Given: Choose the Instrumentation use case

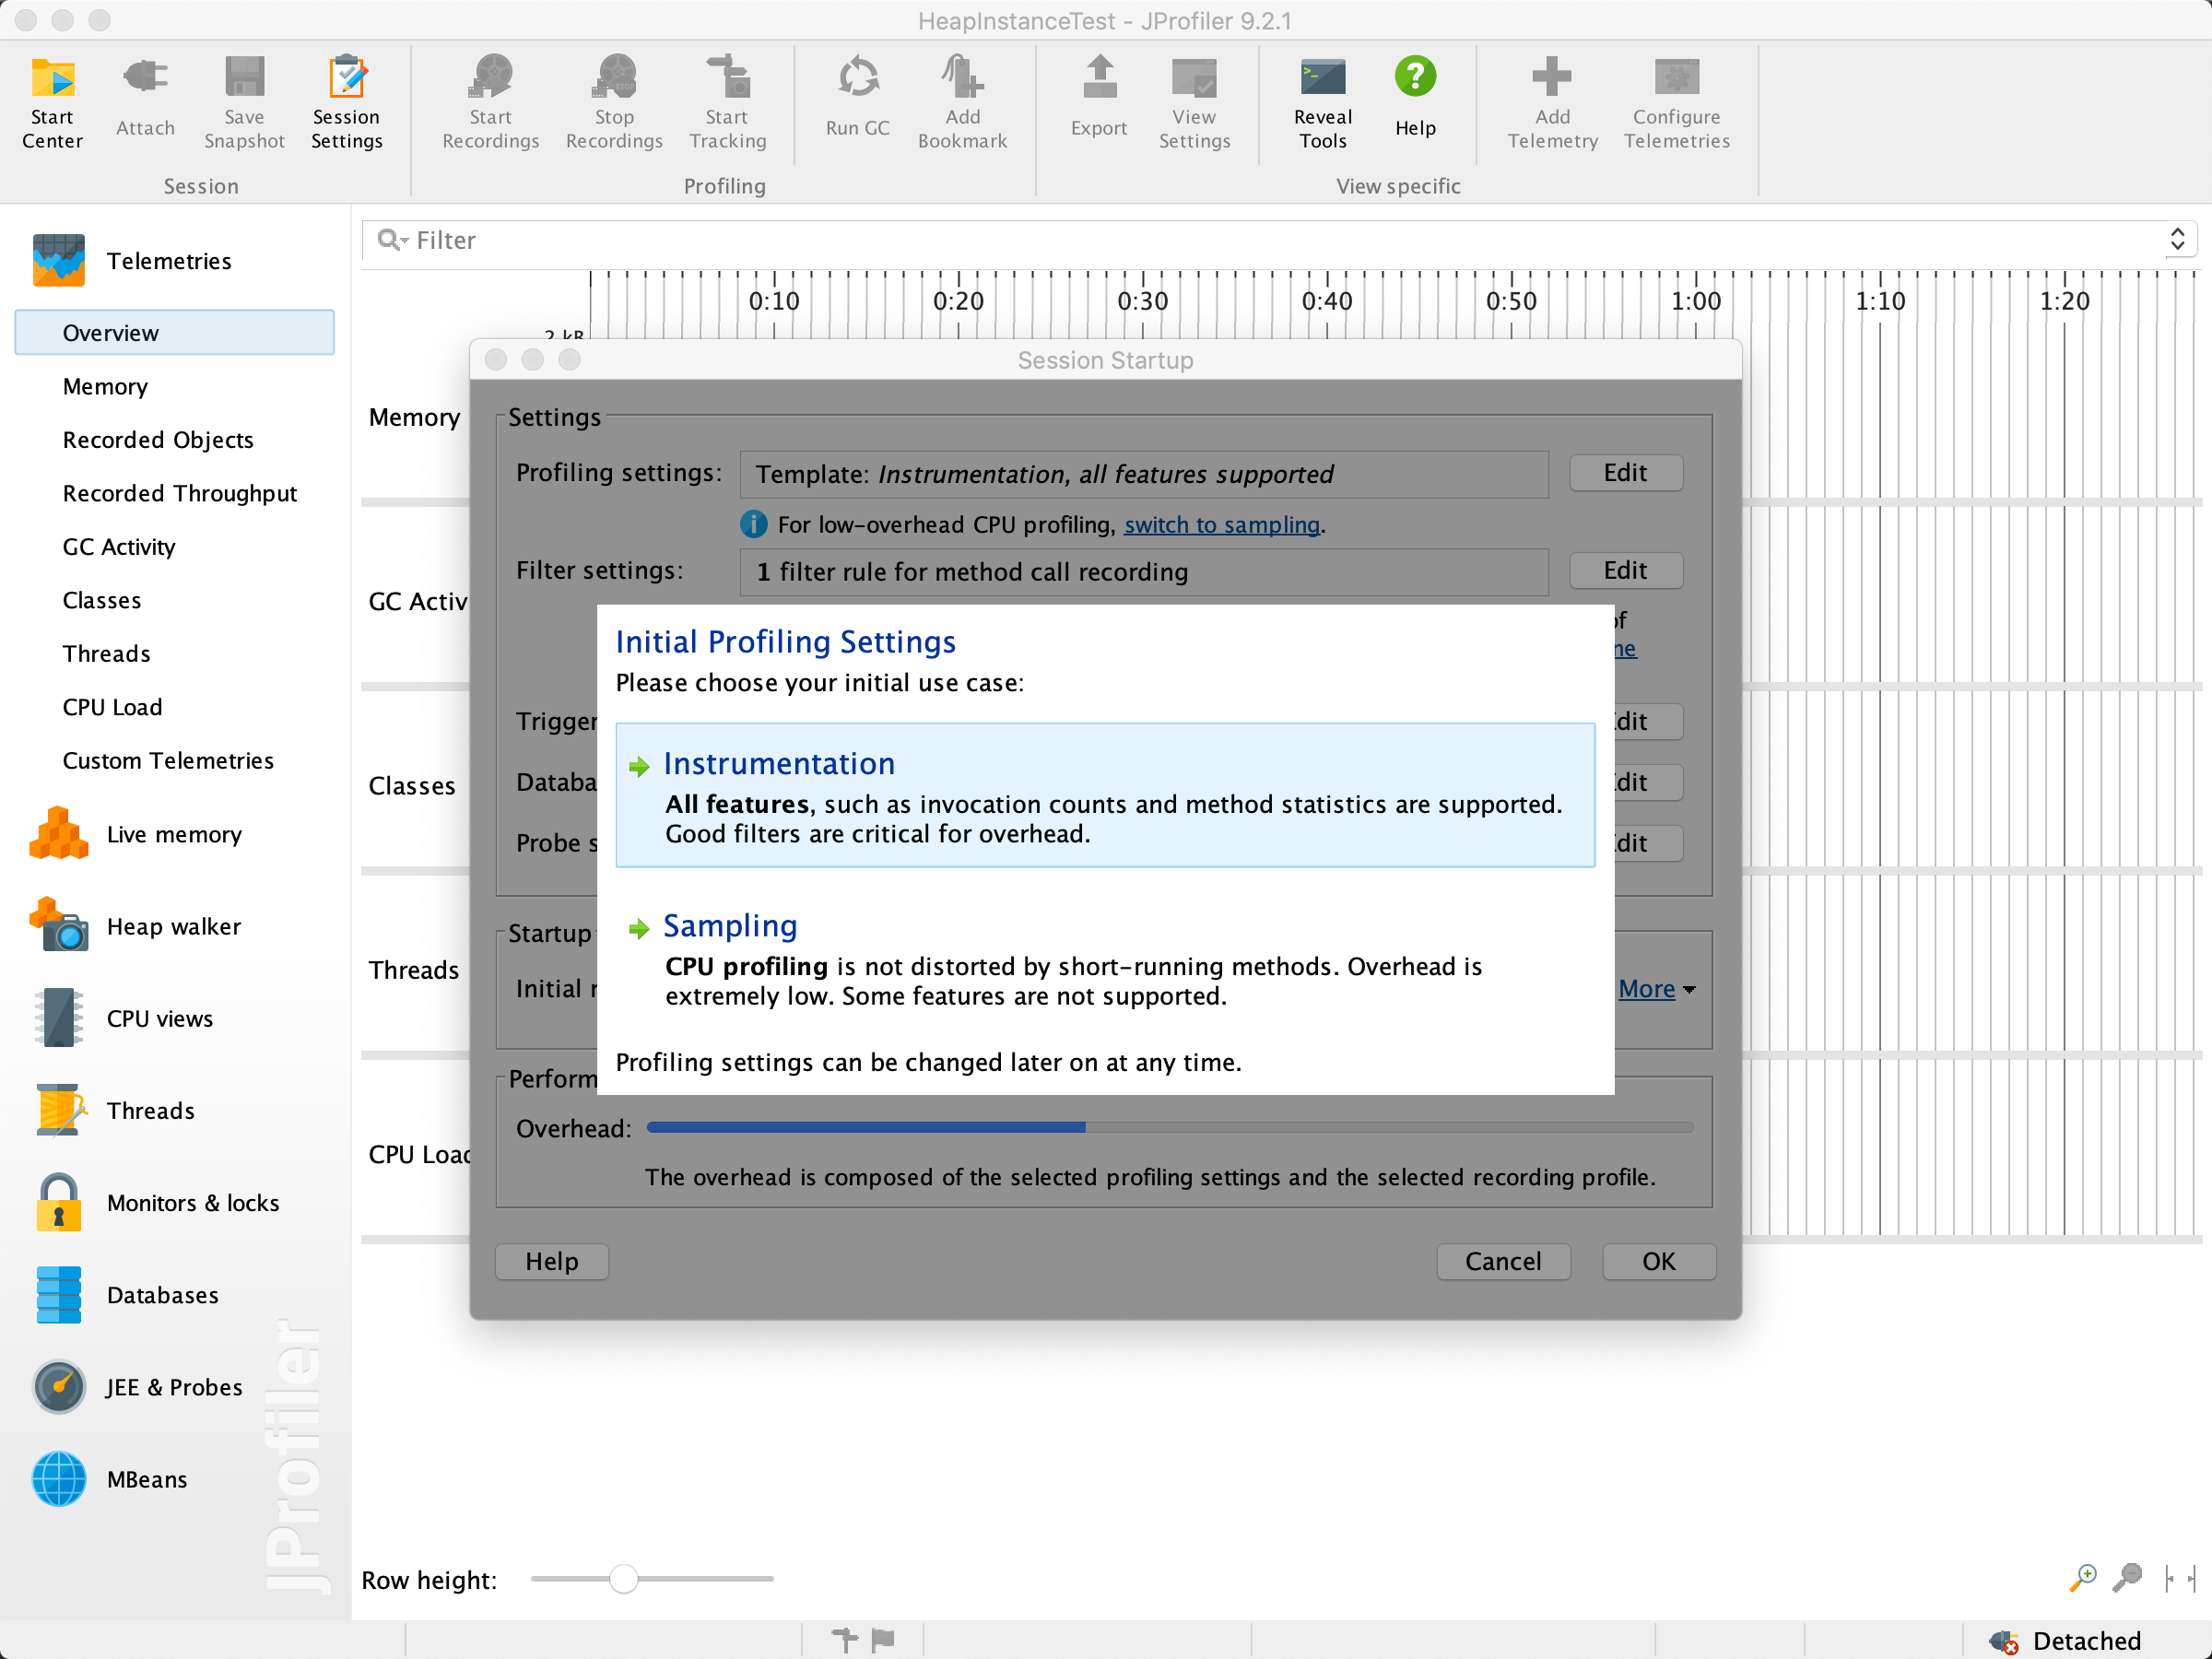Looking at the screenshot, I should click(1105, 795).
